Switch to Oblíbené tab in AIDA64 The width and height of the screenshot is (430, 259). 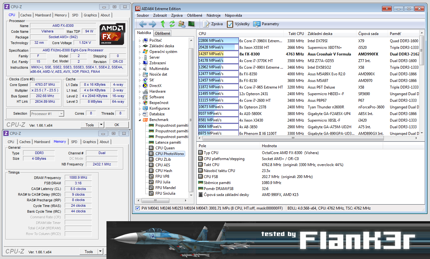point(162,33)
